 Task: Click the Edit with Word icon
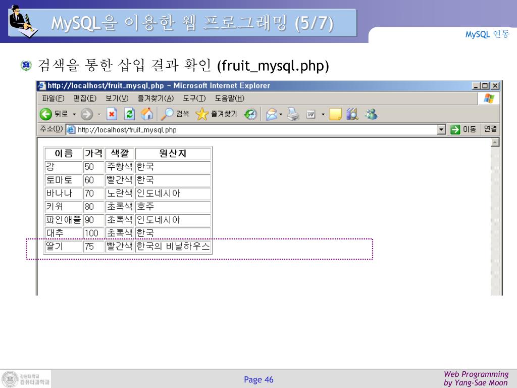pyautogui.click(x=311, y=114)
